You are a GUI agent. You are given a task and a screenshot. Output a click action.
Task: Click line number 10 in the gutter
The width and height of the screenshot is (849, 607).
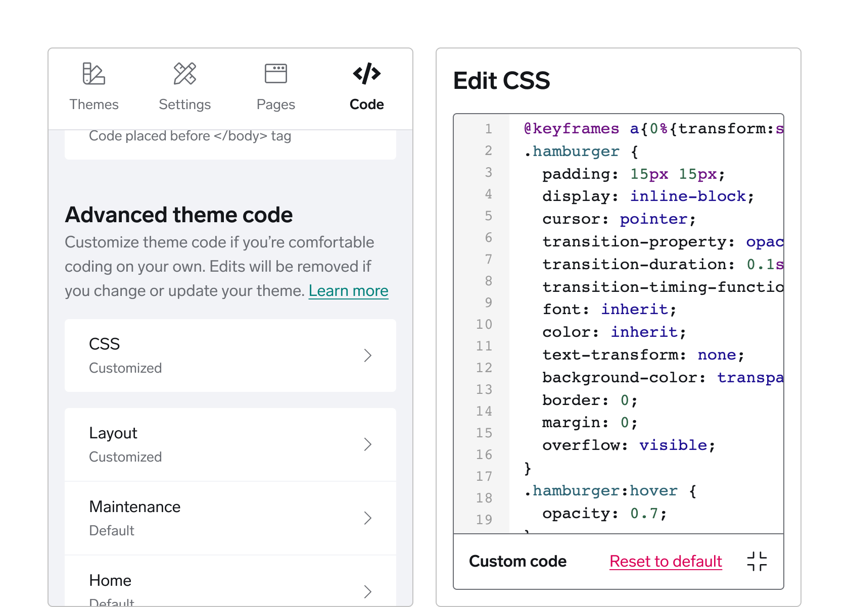[x=484, y=324]
